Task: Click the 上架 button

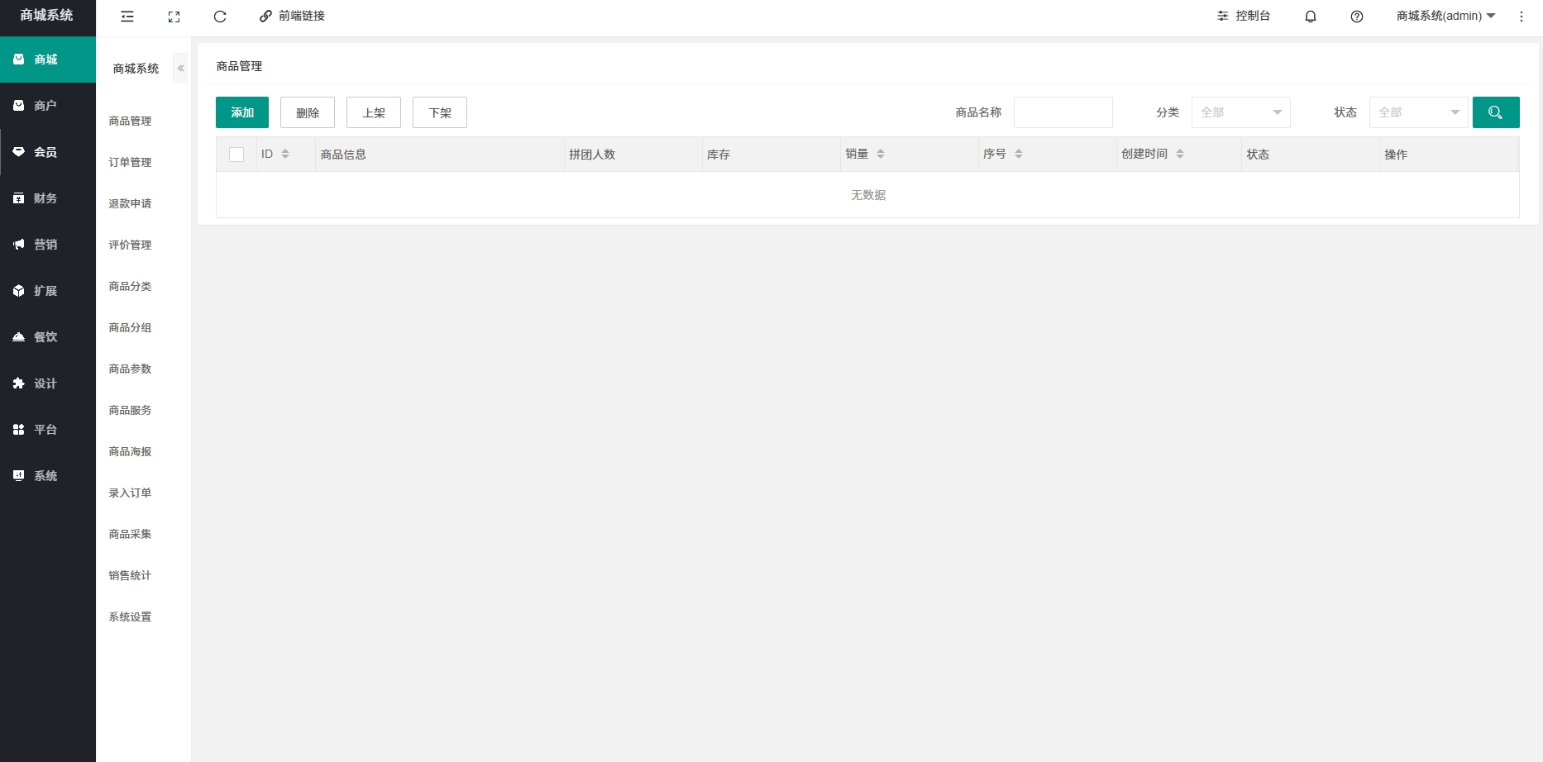Action: 374,112
